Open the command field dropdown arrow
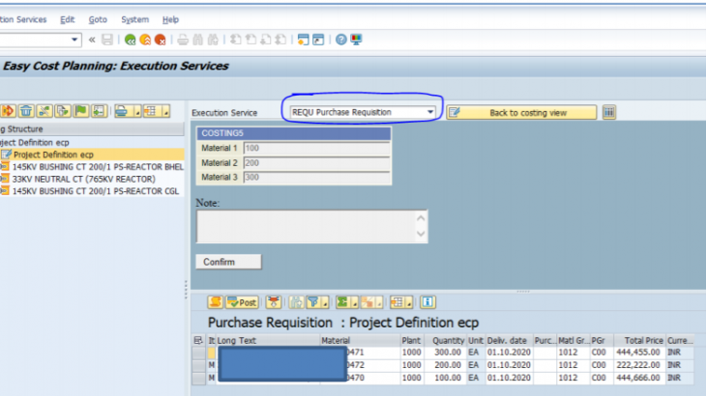Viewport: 706px width, 396px height. [x=74, y=40]
